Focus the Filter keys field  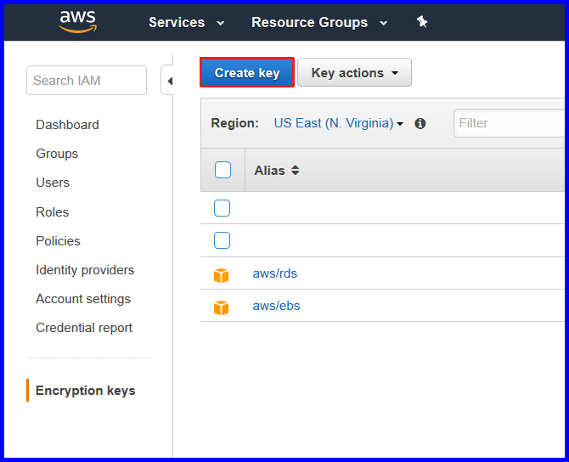coord(509,123)
